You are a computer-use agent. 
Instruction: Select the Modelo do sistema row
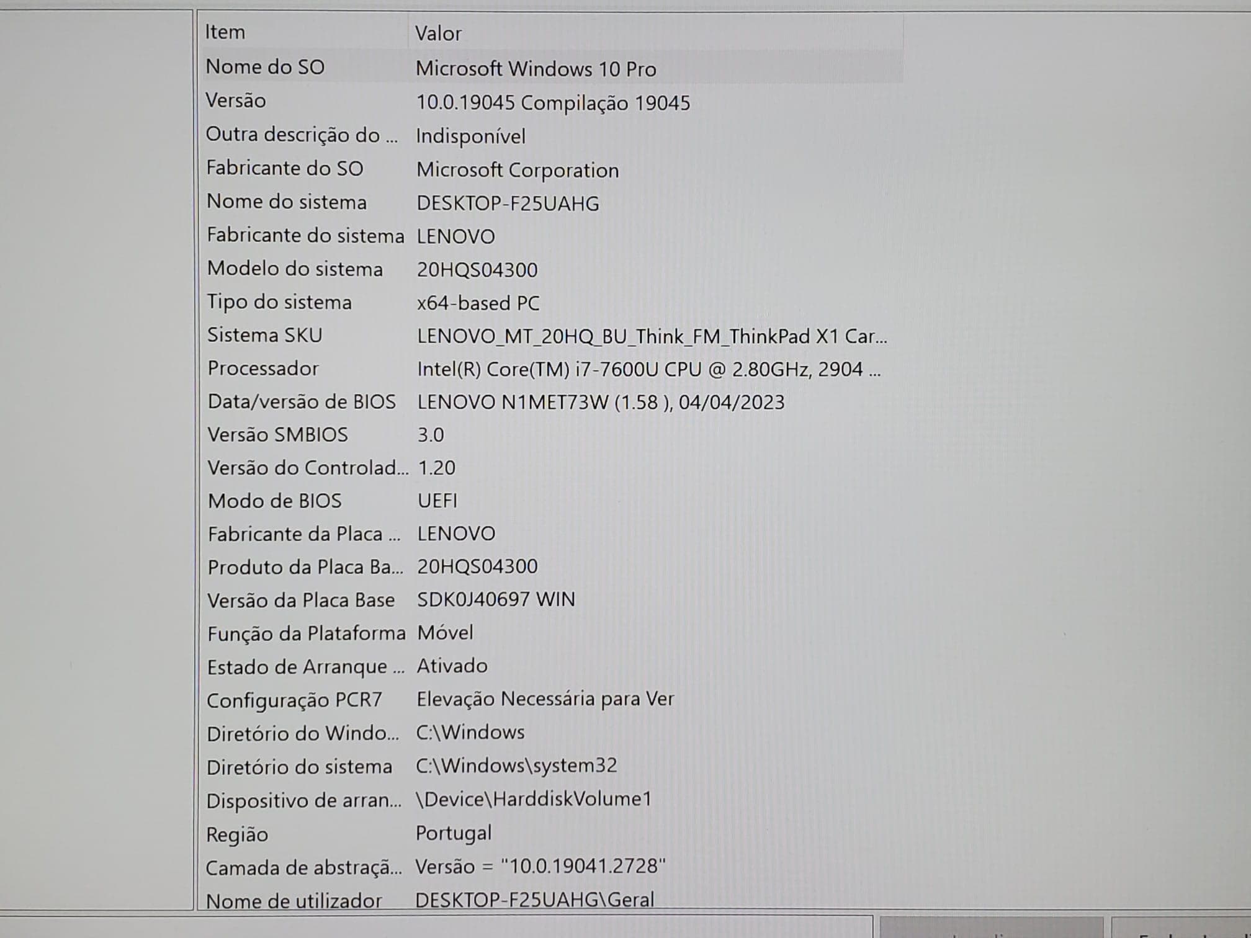tap(552, 269)
